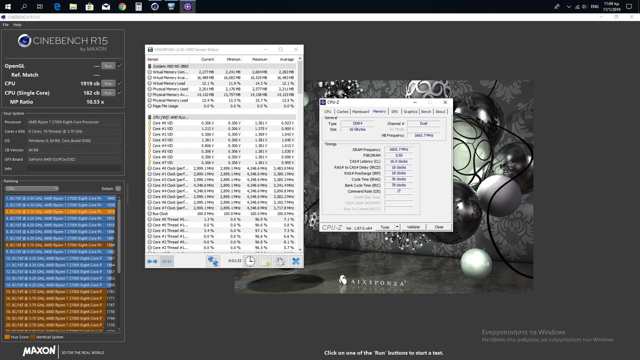
Task: Click HWiNFO expand columns arrows icon
Action: click(152, 261)
